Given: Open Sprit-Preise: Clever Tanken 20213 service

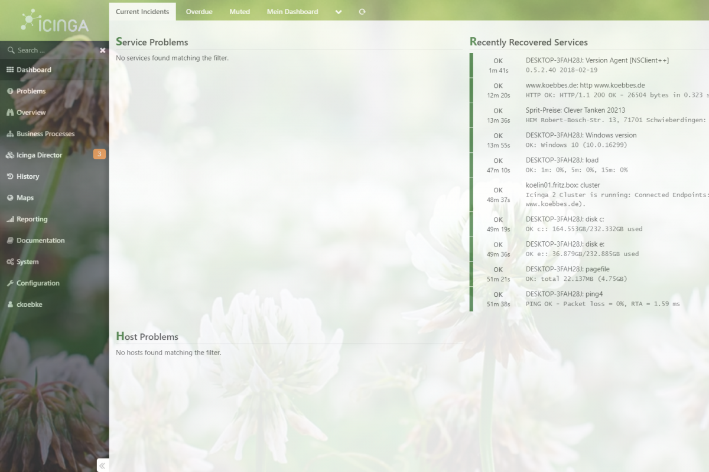Looking at the screenshot, I should (575, 110).
